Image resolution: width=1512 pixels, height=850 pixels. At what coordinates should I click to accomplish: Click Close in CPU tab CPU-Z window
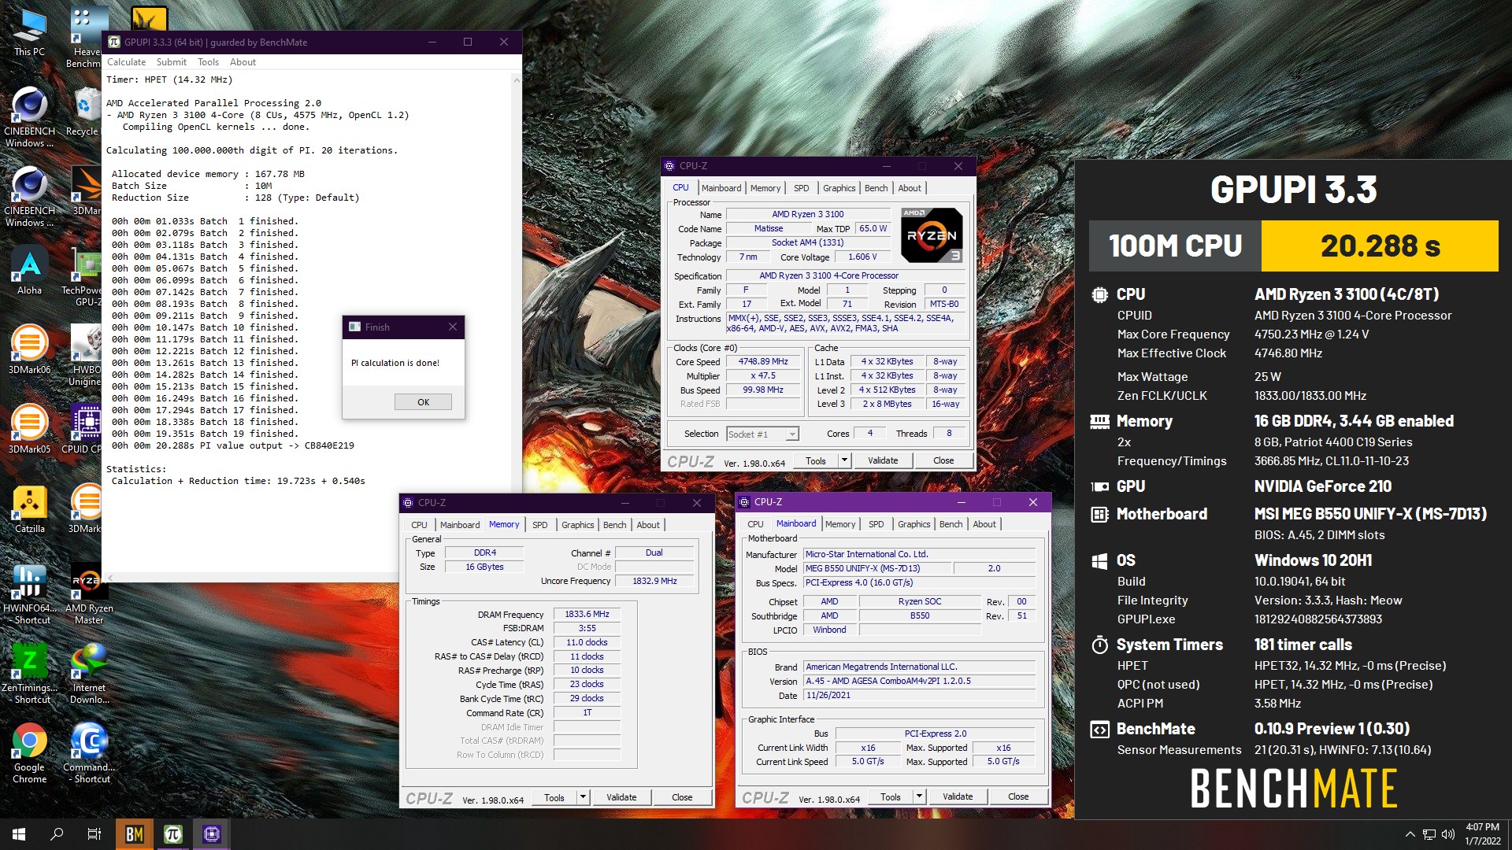tap(943, 460)
